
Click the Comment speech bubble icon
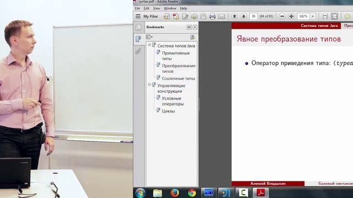347,16
